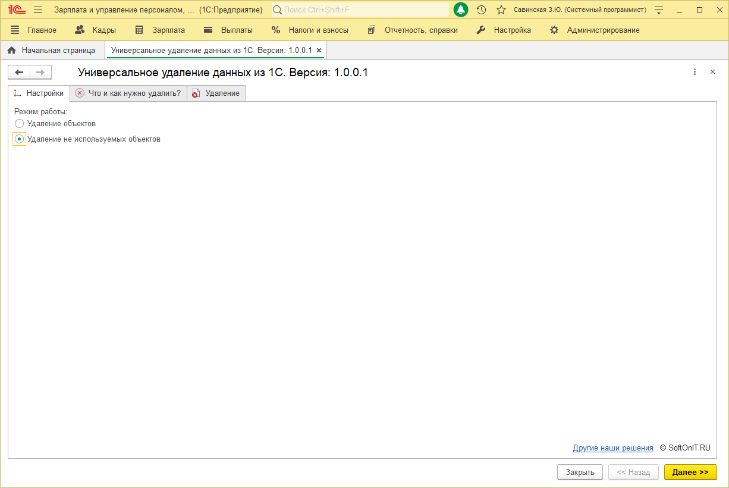Click the Закрыть button

pos(580,472)
